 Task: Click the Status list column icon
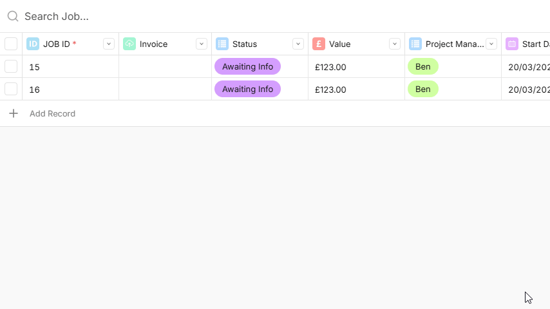[222, 44]
